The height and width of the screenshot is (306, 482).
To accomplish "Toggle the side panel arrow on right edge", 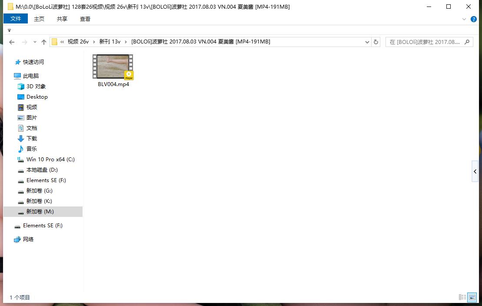I will click(475, 172).
